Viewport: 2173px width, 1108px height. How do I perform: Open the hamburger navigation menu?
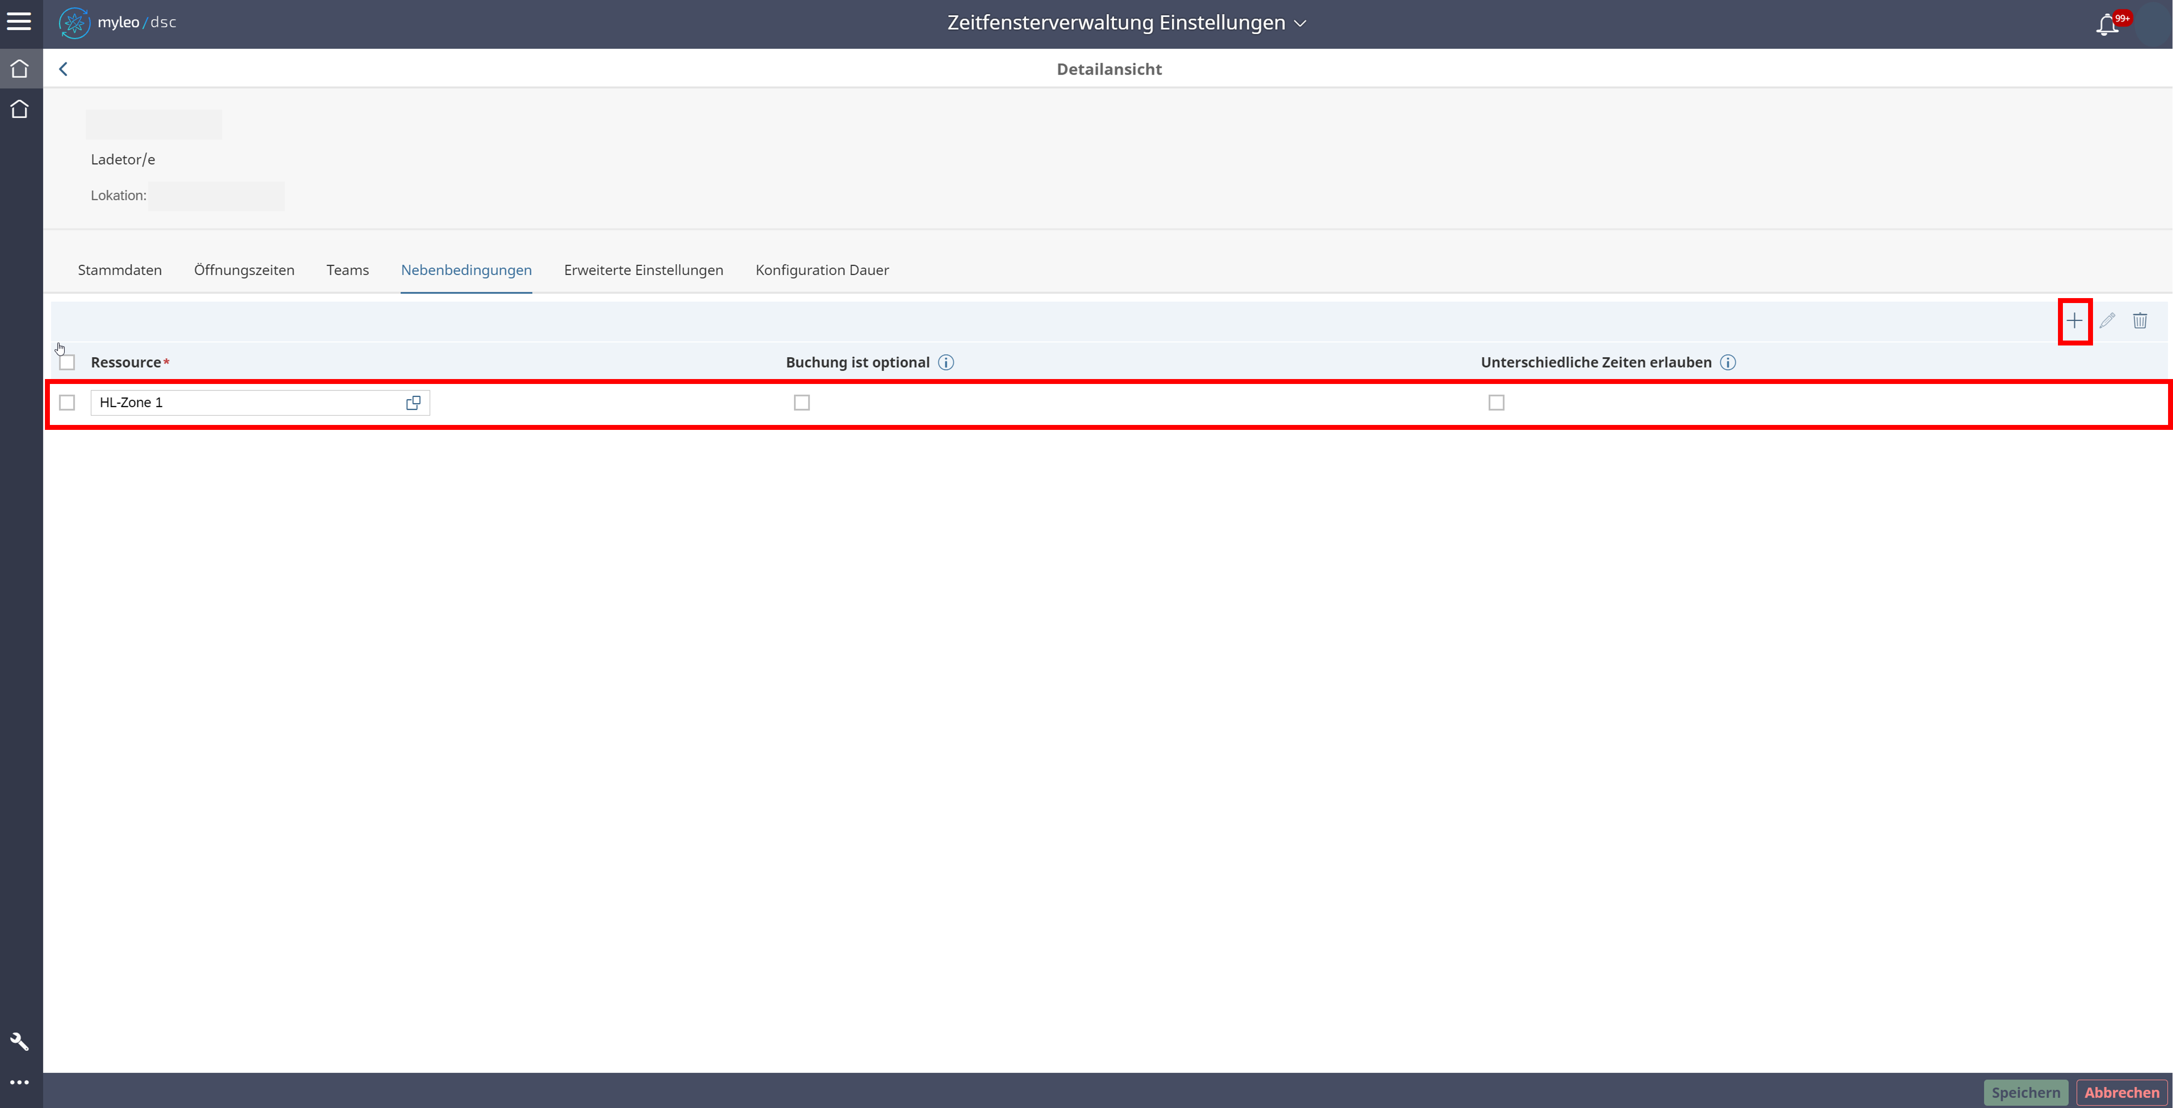(19, 22)
